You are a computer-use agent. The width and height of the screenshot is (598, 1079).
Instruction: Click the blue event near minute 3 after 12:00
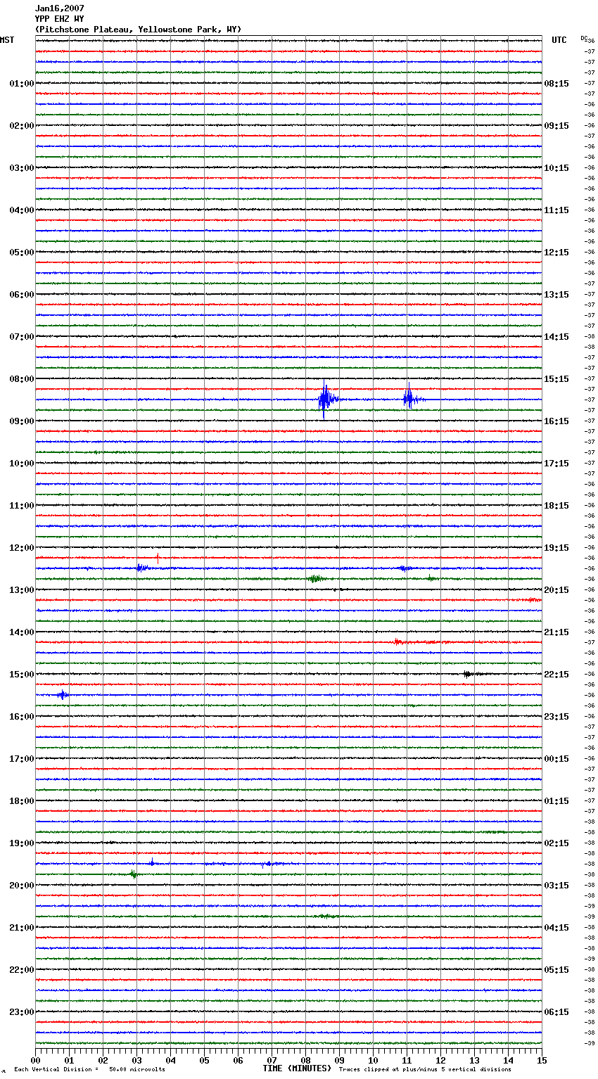pyautogui.click(x=141, y=568)
